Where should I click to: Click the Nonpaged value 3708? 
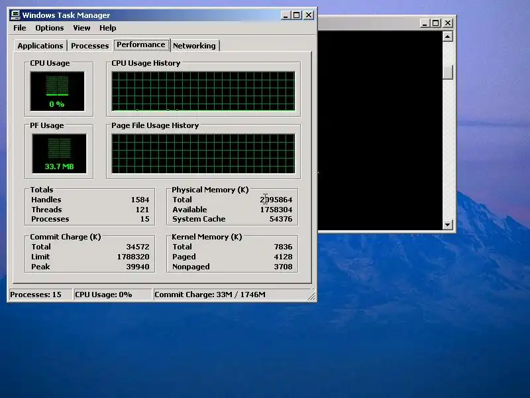pyautogui.click(x=284, y=267)
